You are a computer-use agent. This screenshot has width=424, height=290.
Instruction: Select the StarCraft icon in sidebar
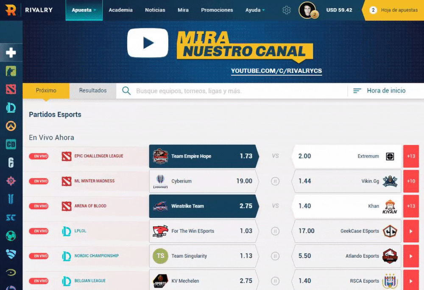[11, 217]
